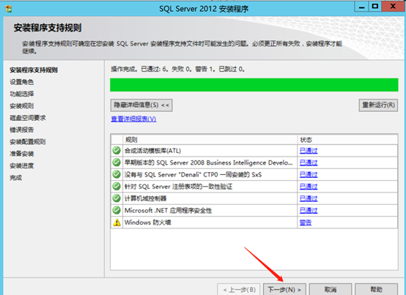The image size is (406, 295).
Task: Click 状态 column header
Action: click(347, 140)
